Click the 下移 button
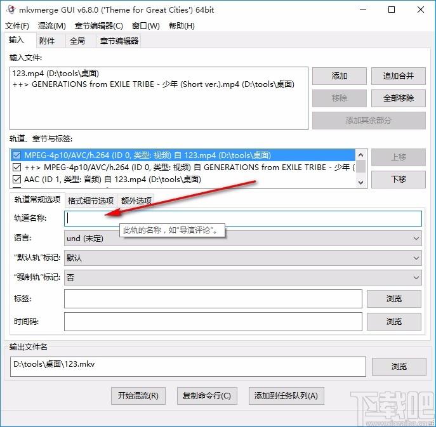436x427 pixels. tap(398, 180)
